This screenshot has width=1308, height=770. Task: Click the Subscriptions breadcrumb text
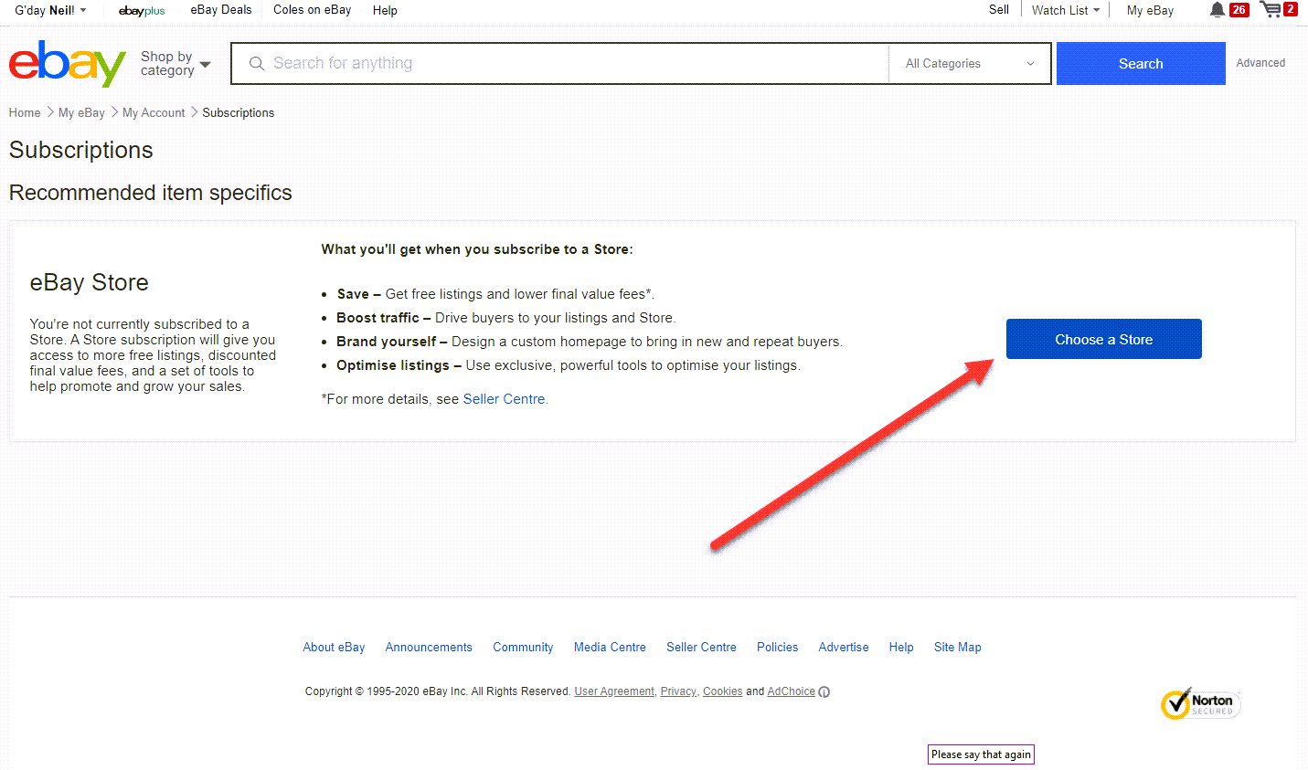238,112
